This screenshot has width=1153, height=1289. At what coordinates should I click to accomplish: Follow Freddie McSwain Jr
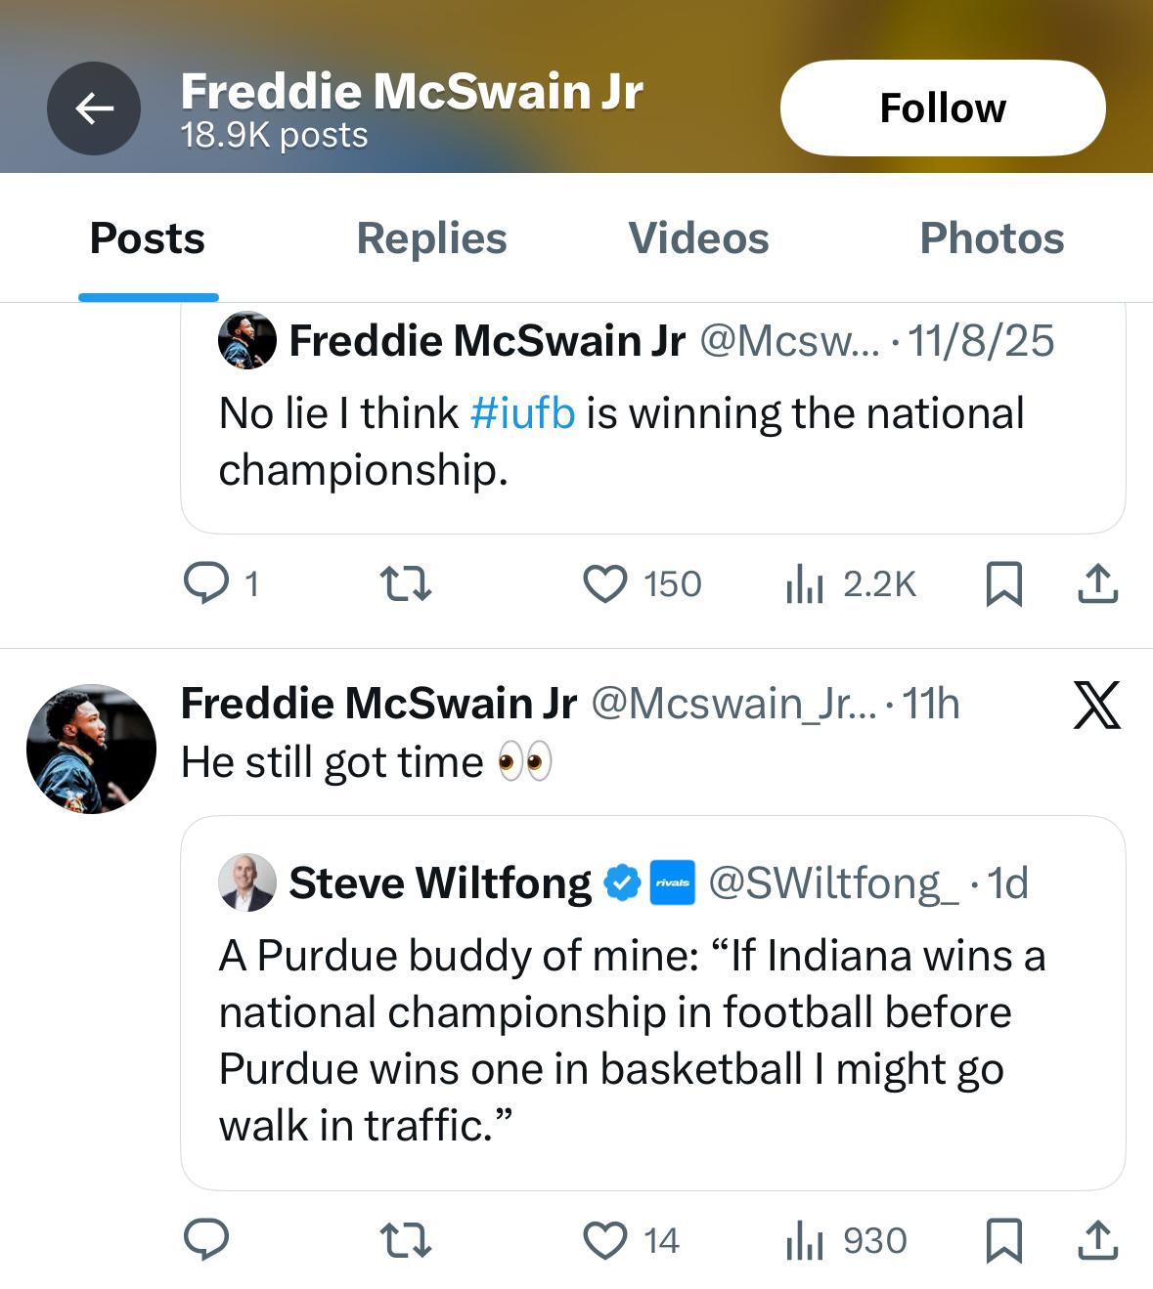943,108
